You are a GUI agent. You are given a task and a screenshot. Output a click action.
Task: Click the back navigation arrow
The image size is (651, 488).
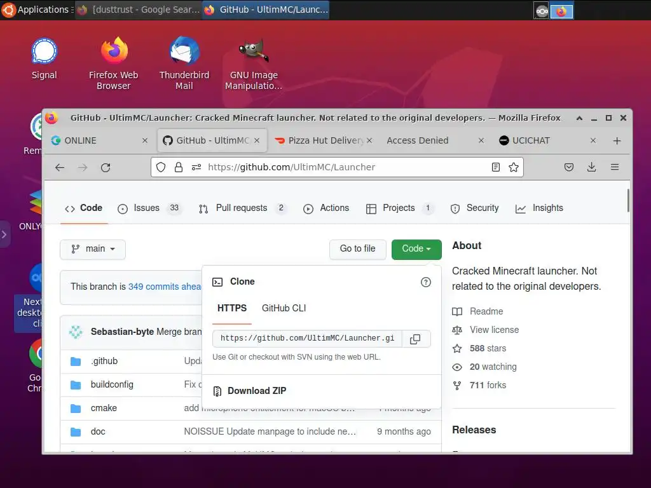60,167
